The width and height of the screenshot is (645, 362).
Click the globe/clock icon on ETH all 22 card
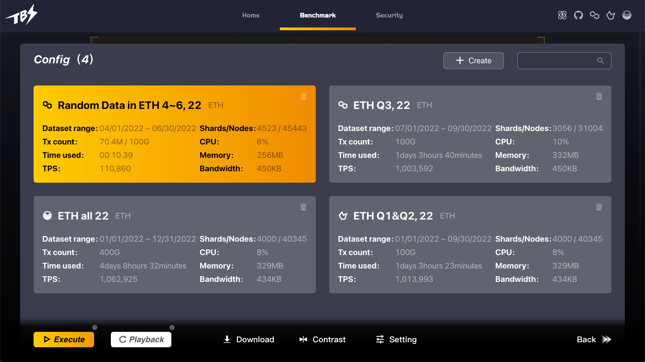(x=48, y=215)
